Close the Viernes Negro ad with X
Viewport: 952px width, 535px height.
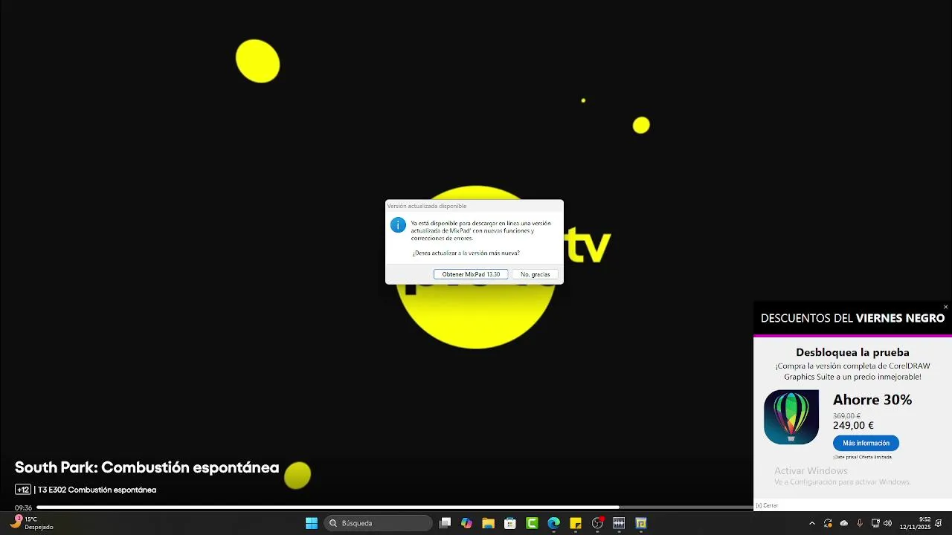click(x=945, y=307)
